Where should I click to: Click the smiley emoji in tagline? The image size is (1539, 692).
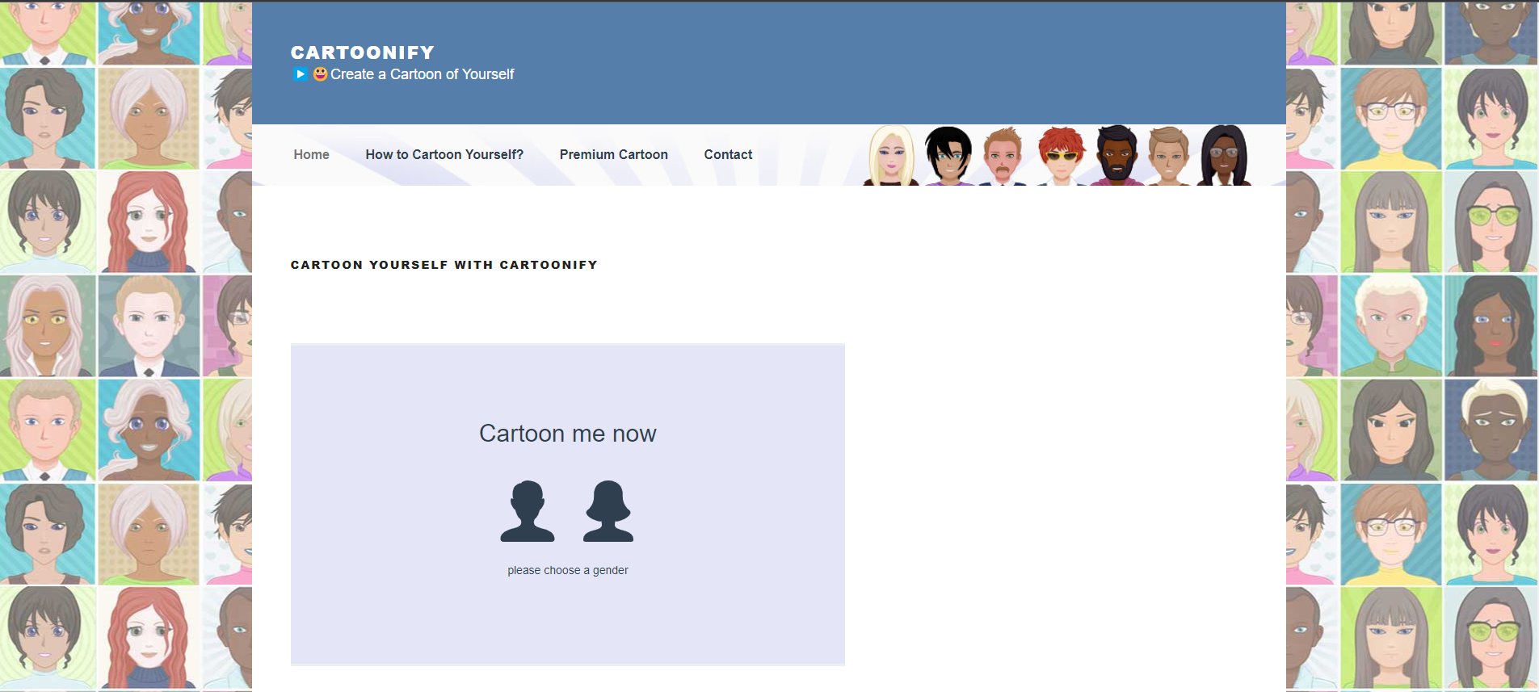pyautogui.click(x=320, y=73)
